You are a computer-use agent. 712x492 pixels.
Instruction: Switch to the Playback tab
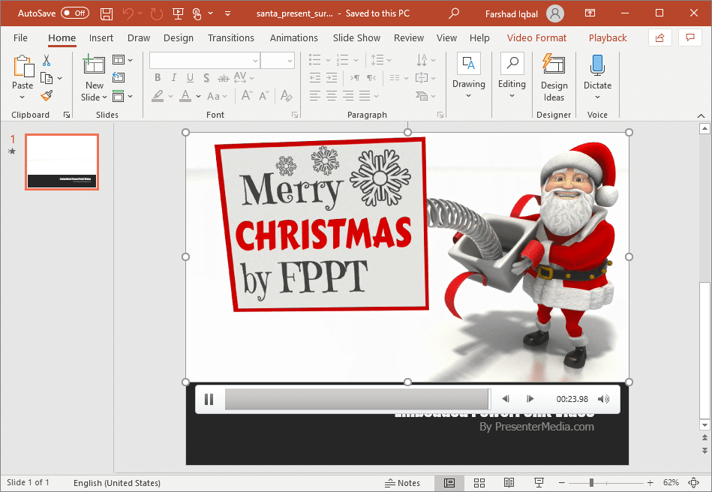point(607,38)
